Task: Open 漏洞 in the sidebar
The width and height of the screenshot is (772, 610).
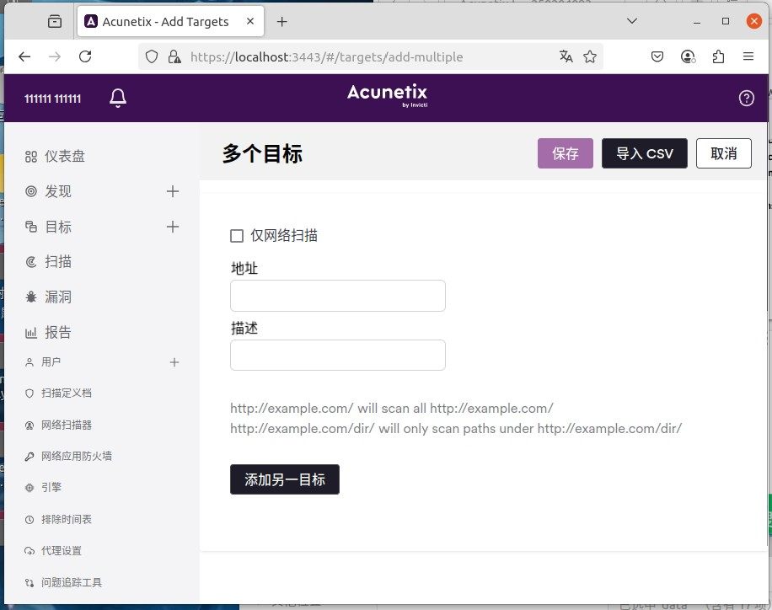Action: pyautogui.click(x=57, y=297)
